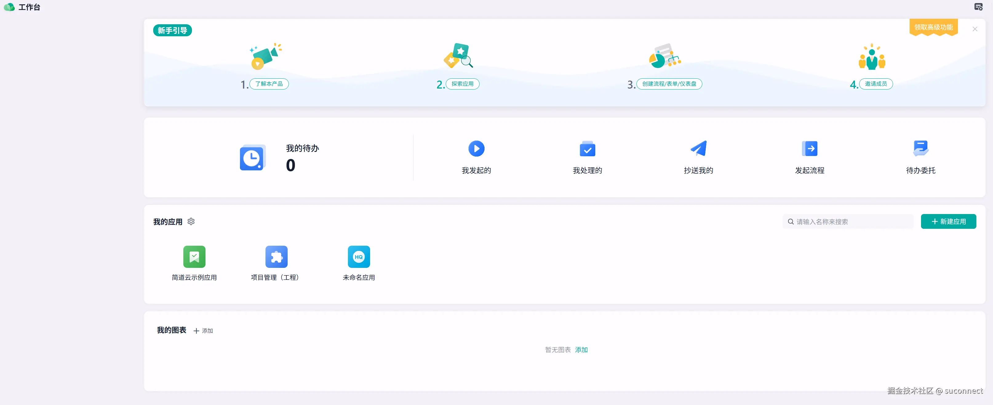This screenshot has height=405, width=993.
Task: Click the teal 添加 link under 暂无图表
Action: click(x=581, y=350)
